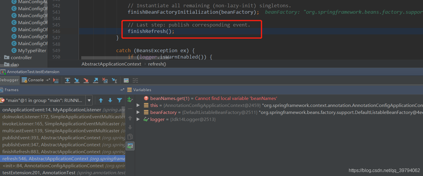
Task: Select previous frame with the up arrow
Action: click(101, 101)
